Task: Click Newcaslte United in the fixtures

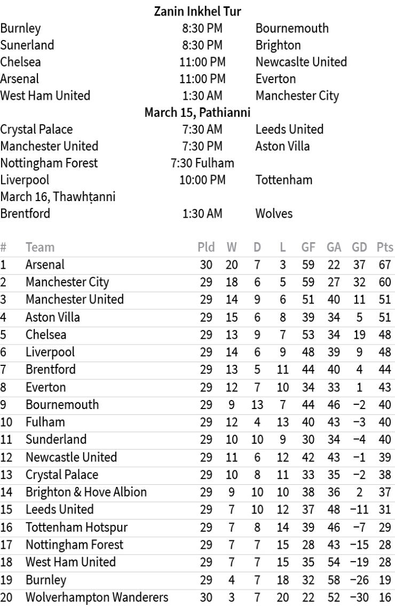Action: 301,62
